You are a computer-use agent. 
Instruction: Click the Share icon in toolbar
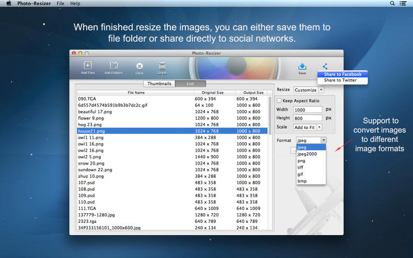pos(325,66)
